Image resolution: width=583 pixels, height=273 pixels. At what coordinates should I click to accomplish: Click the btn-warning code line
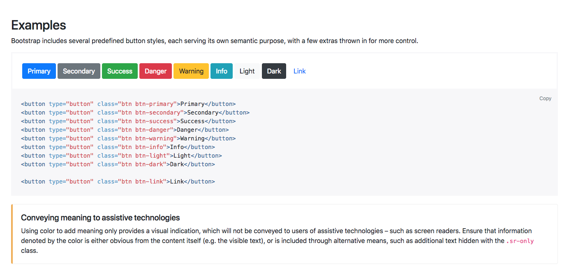click(x=128, y=138)
